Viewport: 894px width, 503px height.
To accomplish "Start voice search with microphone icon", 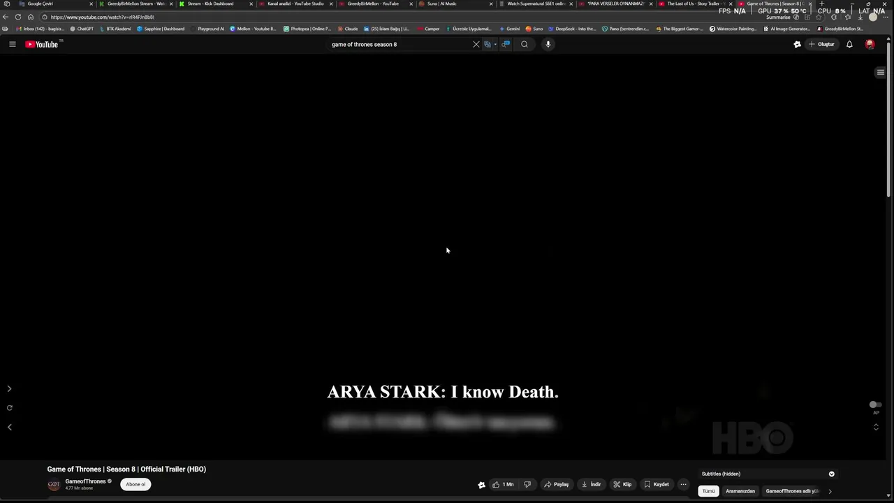I will [x=548, y=44].
